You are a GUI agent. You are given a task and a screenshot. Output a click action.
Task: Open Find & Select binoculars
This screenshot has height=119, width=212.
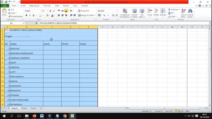coord(190,13)
